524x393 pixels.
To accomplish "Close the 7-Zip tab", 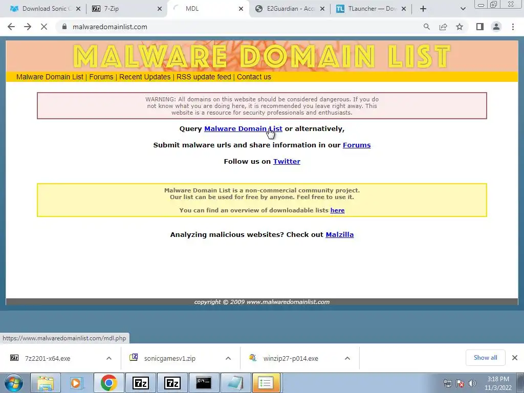I will point(160,9).
